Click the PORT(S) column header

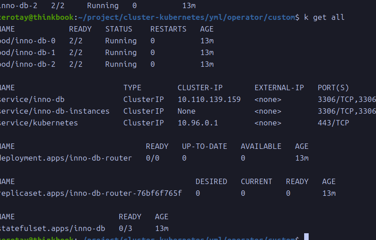[333, 88]
